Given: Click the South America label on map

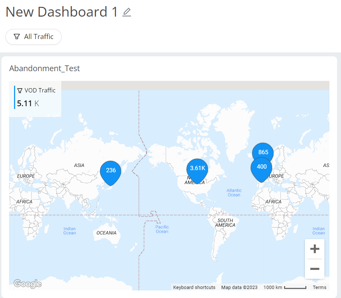Looking at the screenshot, I should (x=225, y=223).
